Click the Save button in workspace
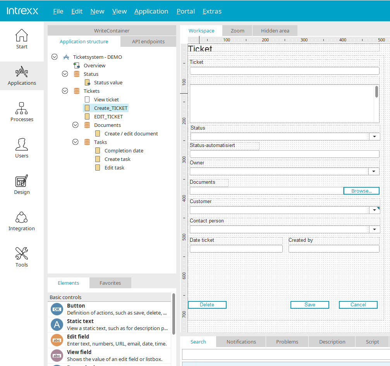The image size is (390, 366). [x=310, y=304]
